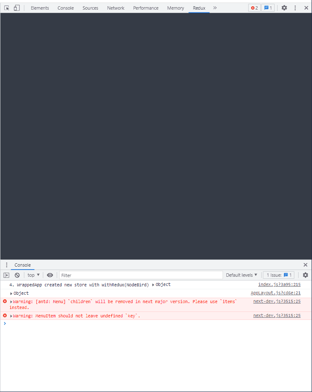Image resolution: width=312 pixels, height=392 pixels.
Task: Select the Memory tab
Action: (x=176, y=8)
